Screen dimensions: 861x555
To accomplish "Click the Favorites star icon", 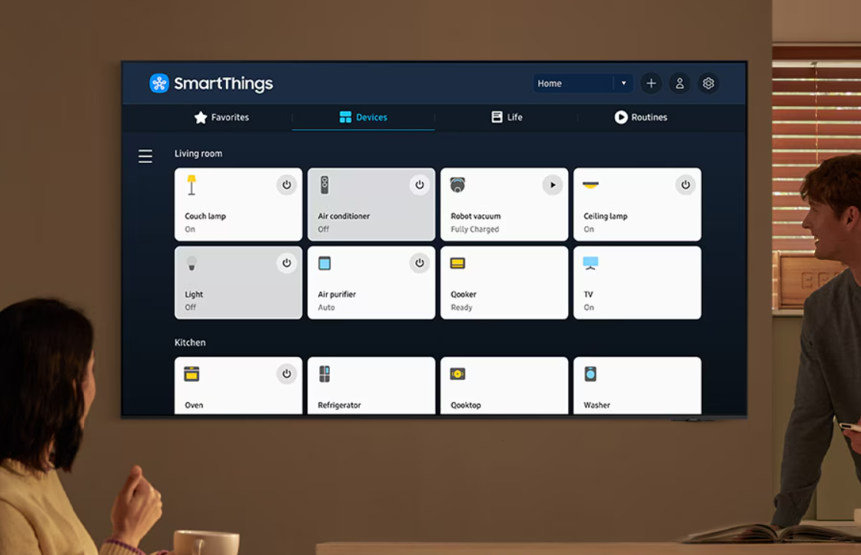I will [201, 117].
